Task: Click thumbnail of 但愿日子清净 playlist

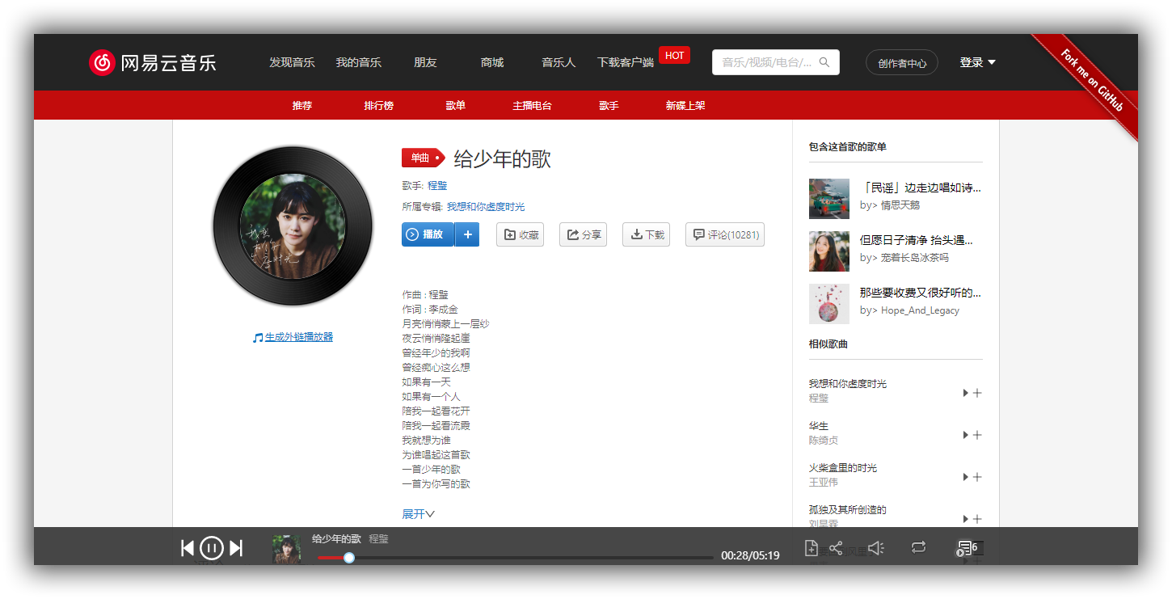Action: 829,251
